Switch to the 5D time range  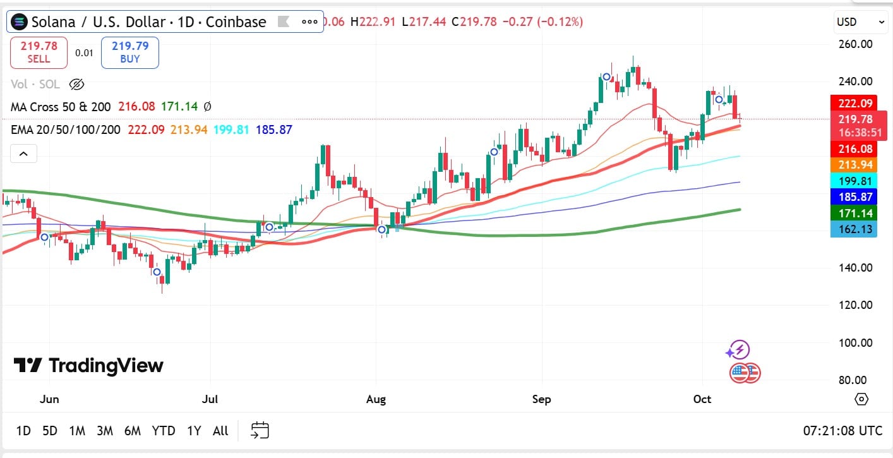click(50, 431)
